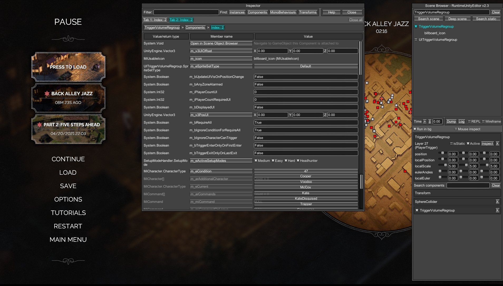Click the Log button
503x286 pixels.
pos(461,121)
